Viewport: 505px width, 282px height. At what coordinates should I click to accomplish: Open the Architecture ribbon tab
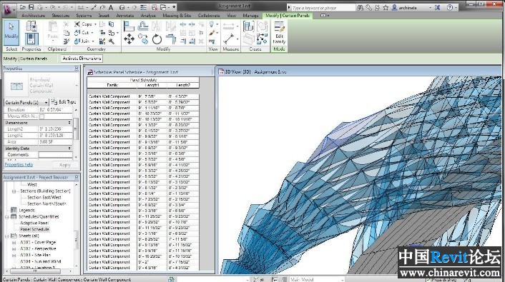pyautogui.click(x=33, y=16)
